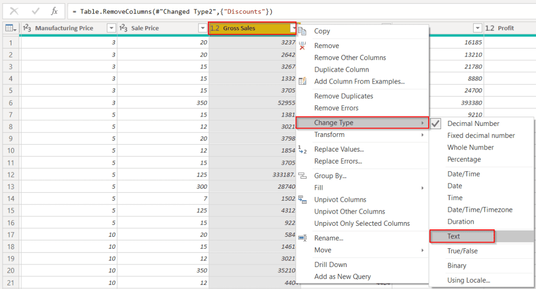536x289 pixels.
Task: Open Manufacturing Price filter dropdown
Action: point(111,28)
